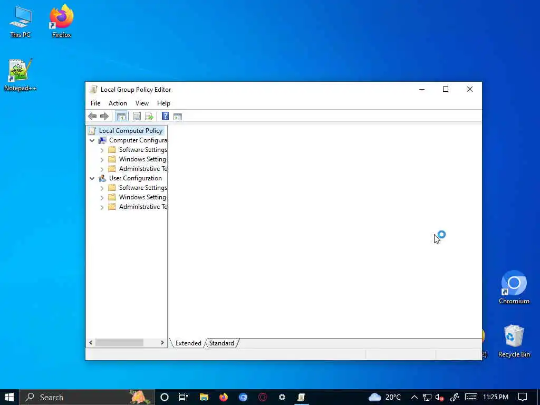
Task: Click the tree pane scrollbar left arrow
Action: pos(91,342)
